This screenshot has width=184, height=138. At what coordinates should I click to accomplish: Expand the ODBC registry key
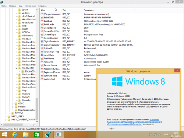(x=13, y=104)
